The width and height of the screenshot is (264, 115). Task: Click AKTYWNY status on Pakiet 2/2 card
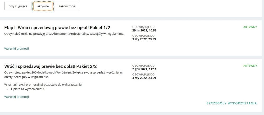[x=250, y=66]
